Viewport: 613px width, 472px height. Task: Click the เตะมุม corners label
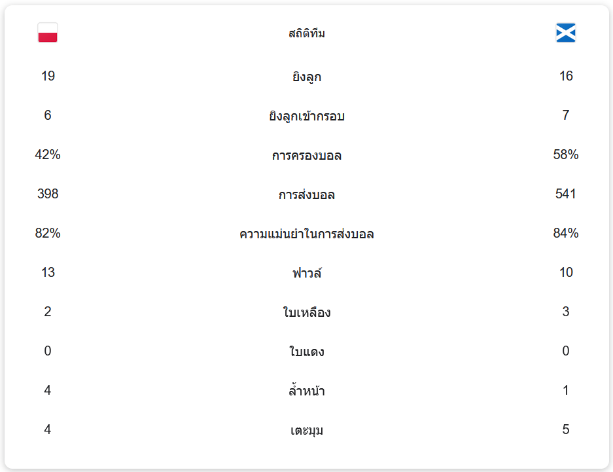pyautogui.click(x=307, y=431)
